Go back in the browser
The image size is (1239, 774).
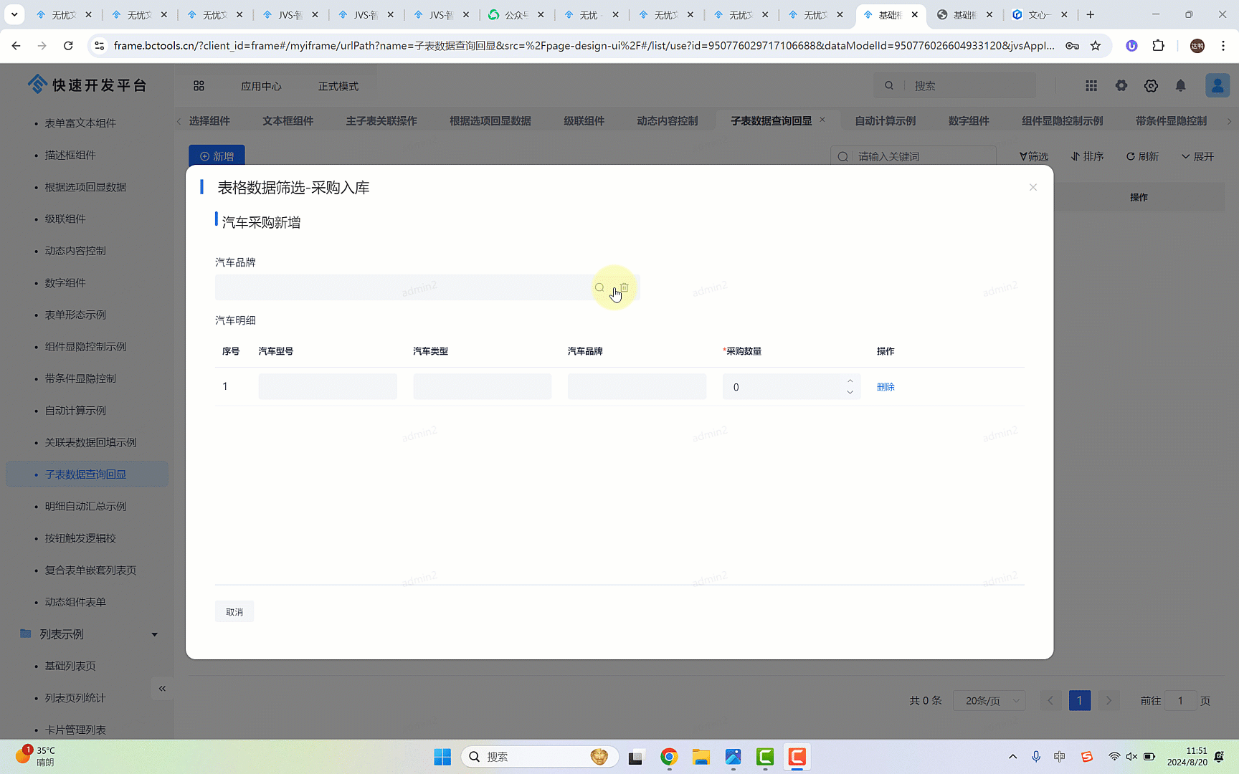tap(16, 46)
